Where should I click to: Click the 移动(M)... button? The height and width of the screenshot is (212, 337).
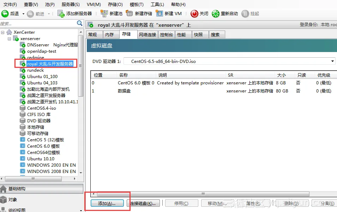[x=217, y=203]
